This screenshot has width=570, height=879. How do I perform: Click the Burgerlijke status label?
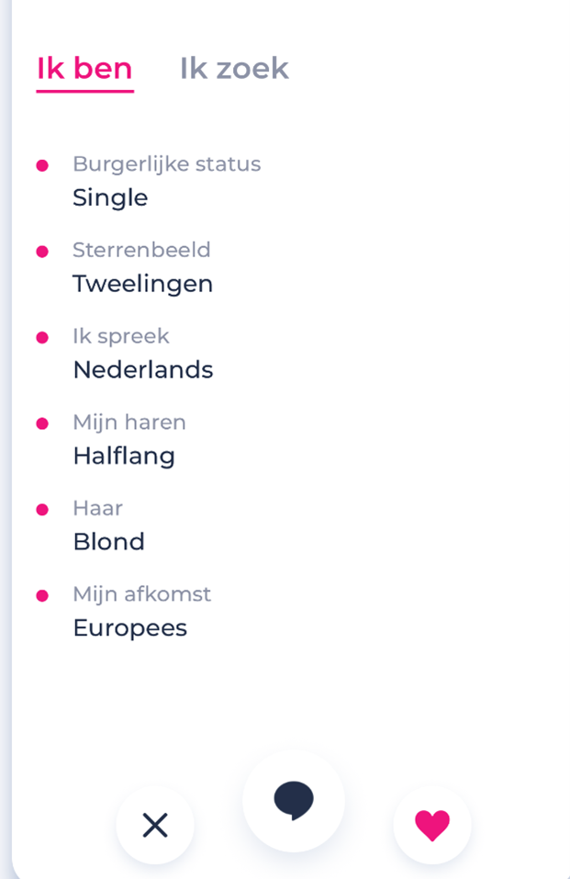tap(166, 164)
